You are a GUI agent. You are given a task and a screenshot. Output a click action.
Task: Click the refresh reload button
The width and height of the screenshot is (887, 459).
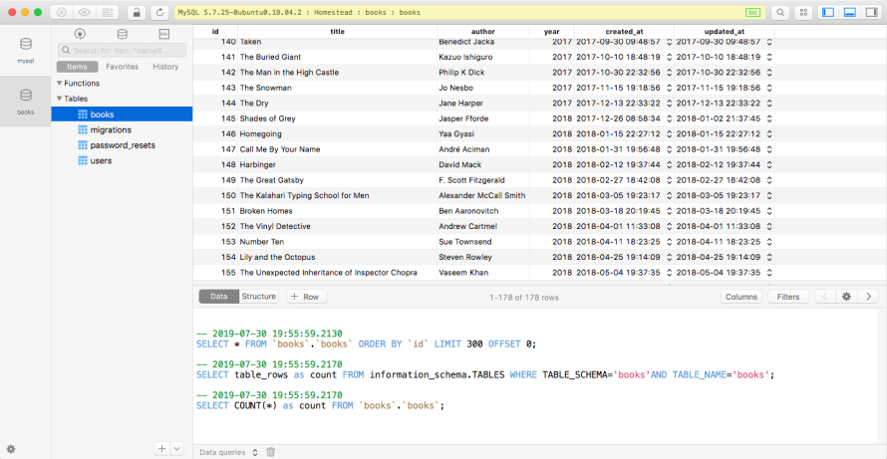point(160,12)
